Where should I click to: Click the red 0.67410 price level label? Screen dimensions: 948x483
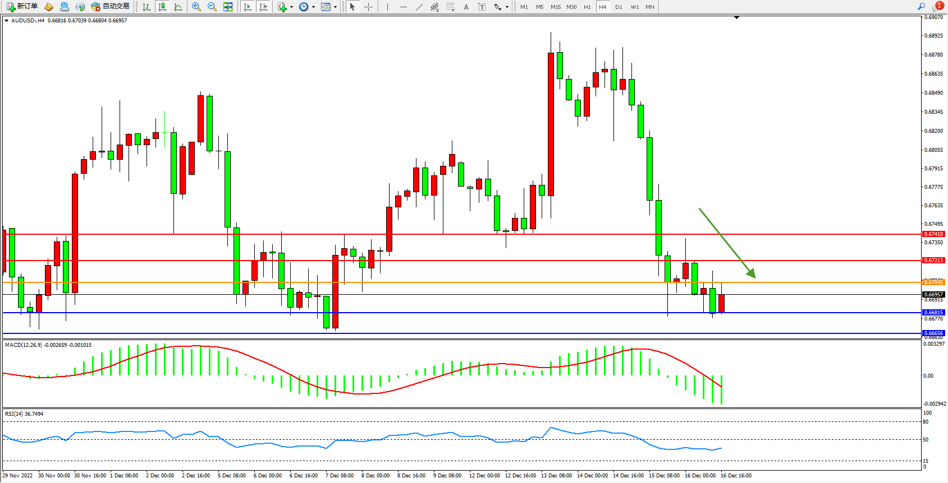pyautogui.click(x=933, y=234)
